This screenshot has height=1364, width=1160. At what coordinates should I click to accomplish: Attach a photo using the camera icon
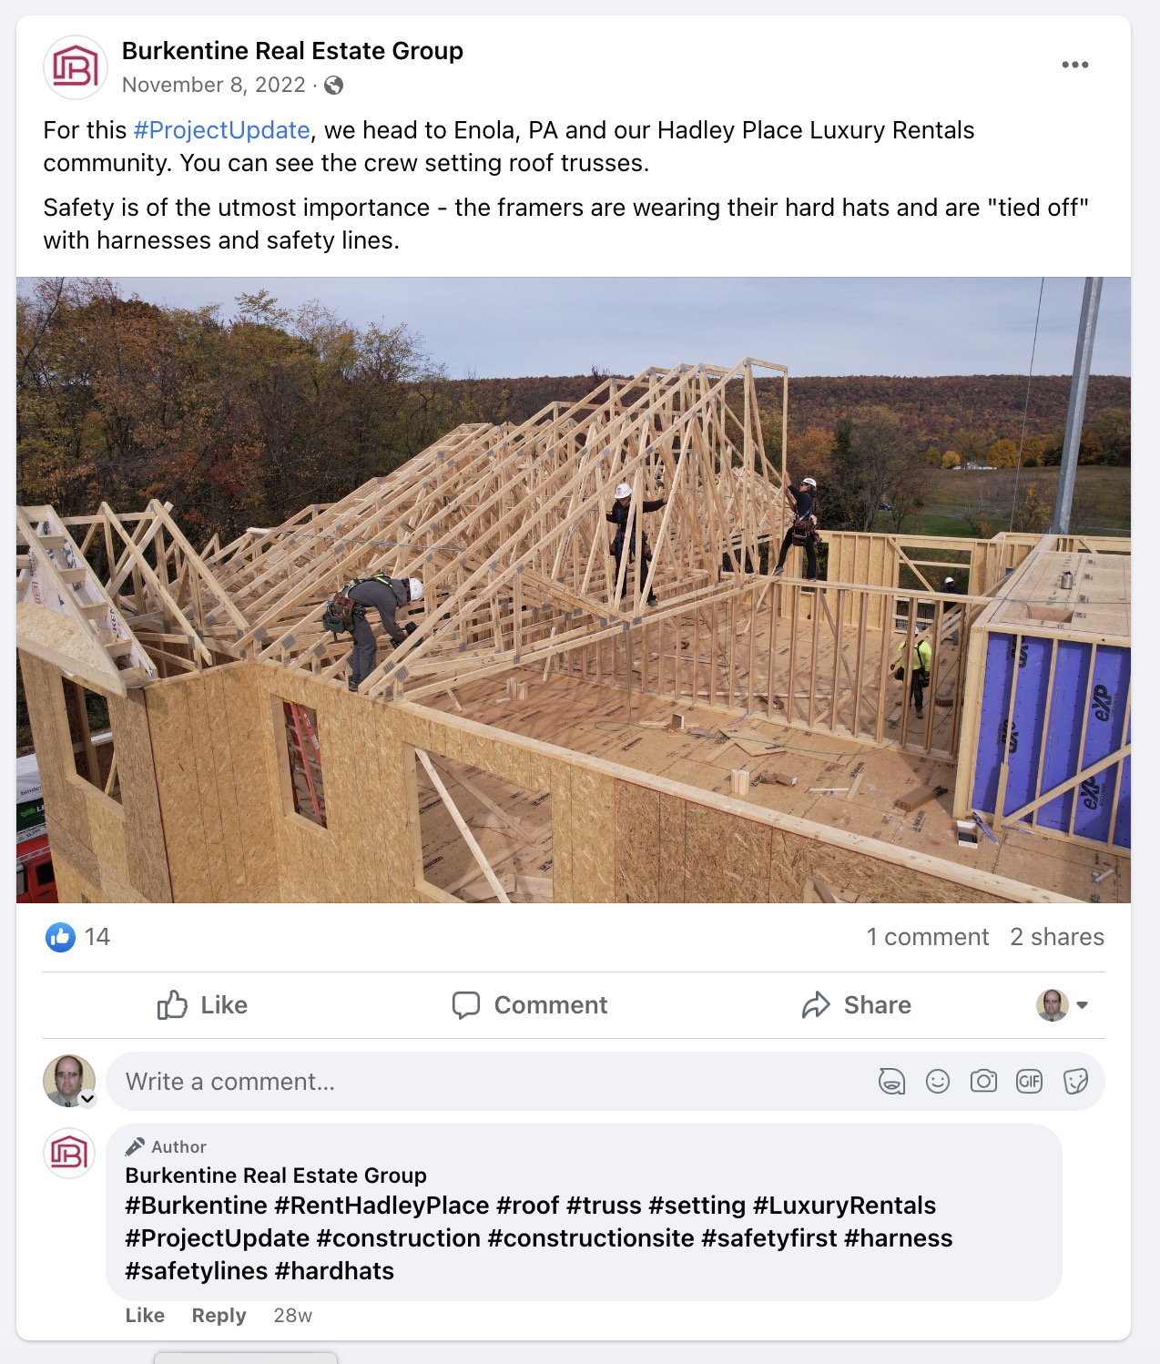(983, 1081)
